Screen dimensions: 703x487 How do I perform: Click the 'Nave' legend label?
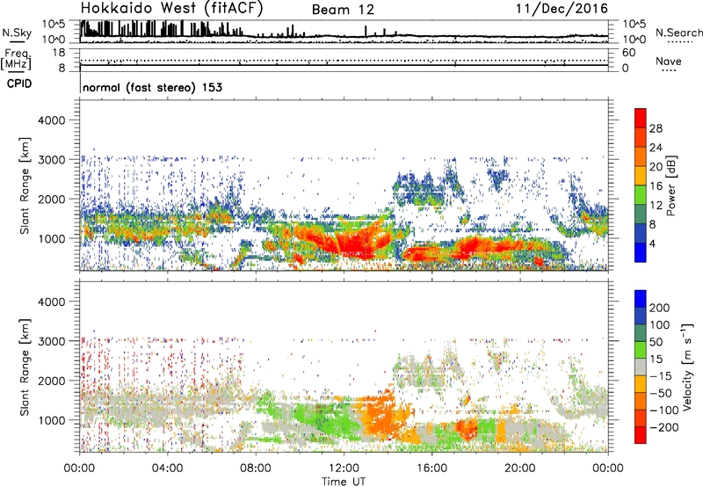pyautogui.click(x=669, y=61)
